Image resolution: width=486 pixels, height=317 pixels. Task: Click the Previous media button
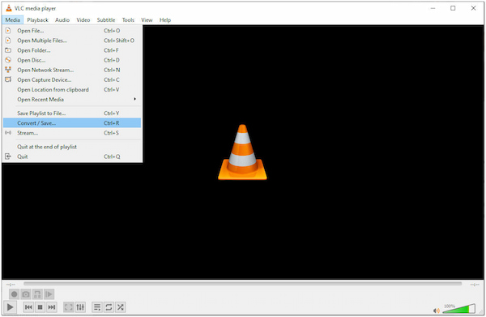28,307
